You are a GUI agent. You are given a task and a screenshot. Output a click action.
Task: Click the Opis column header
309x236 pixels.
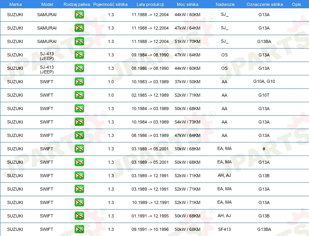click(296, 4)
